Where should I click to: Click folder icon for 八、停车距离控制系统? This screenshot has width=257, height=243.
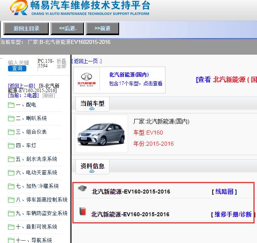[11, 200]
